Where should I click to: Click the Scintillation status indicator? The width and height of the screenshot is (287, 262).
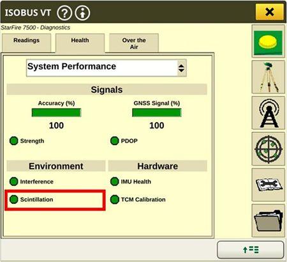(14, 199)
